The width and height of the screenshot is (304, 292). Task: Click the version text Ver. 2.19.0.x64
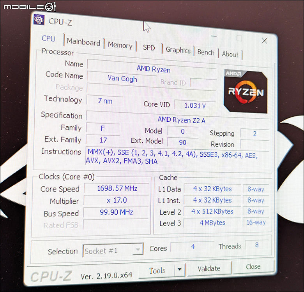pyautogui.click(x=106, y=276)
